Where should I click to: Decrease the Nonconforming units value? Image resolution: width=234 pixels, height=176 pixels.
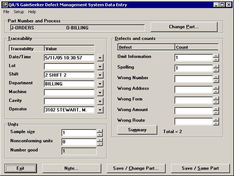[100, 144]
